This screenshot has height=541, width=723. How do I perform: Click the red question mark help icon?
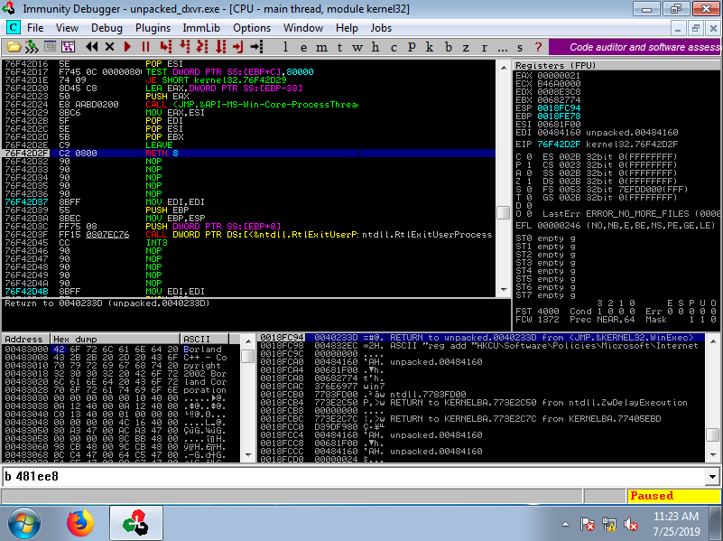(x=538, y=47)
